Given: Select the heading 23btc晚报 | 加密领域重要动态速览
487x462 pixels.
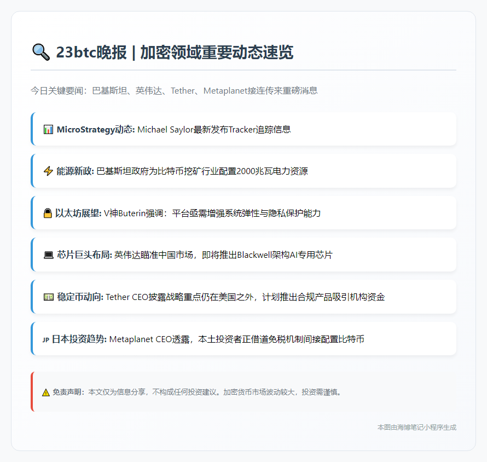Looking at the screenshot, I should point(175,52).
